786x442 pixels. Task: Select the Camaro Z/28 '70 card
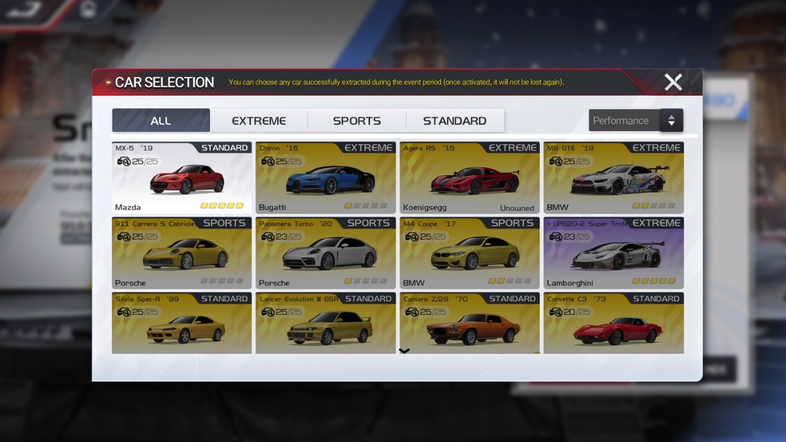click(x=470, y=323)
